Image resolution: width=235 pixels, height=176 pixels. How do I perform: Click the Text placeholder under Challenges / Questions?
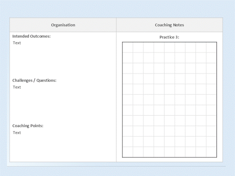coord(17,87)
